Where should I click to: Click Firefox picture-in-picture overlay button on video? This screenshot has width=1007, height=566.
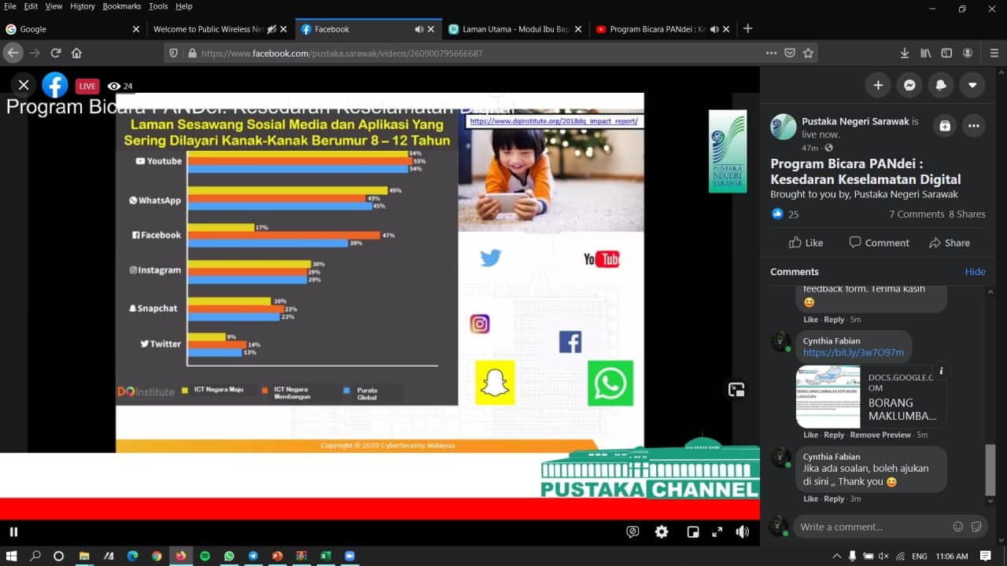click(x=736, y=389)
